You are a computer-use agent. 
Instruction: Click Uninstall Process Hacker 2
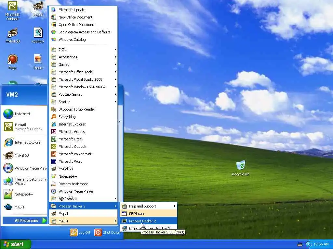pos(148,228)
